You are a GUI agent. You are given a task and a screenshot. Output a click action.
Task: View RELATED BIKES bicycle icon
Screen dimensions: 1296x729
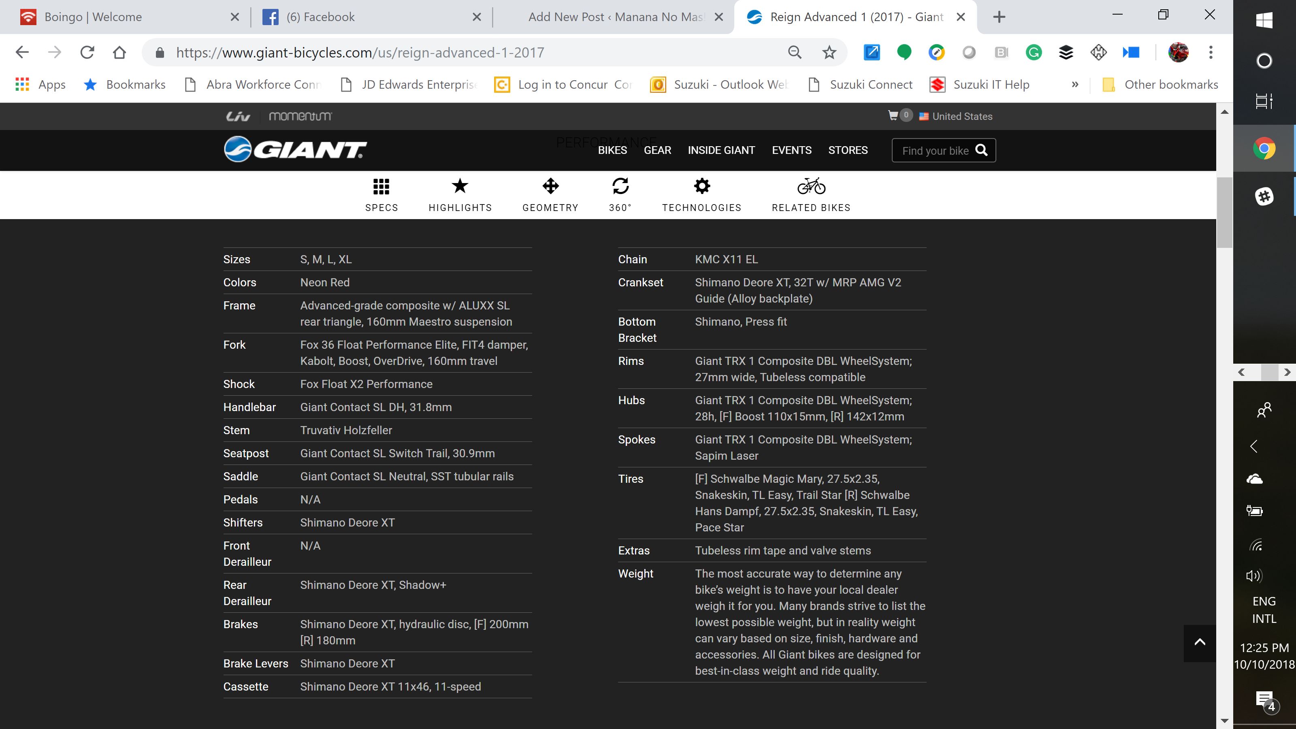point(811,185)
